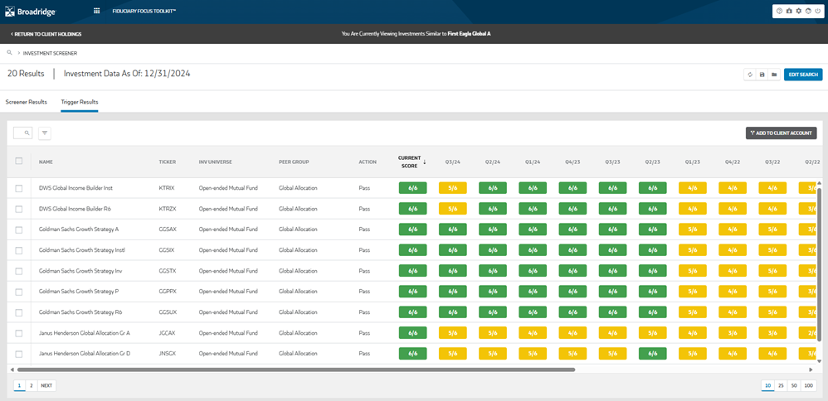Select Goldman Sachs Growth Strategy A checkbox

(x=19, y=230)
